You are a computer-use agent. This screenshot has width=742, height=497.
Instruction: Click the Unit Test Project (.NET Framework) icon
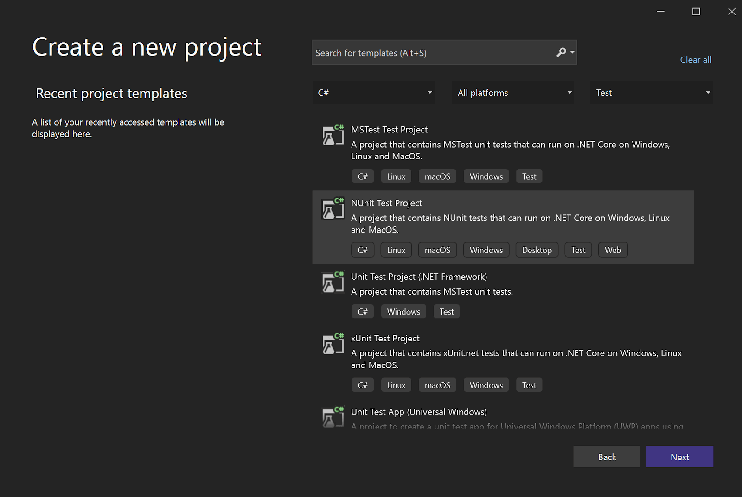coord(332,283)
